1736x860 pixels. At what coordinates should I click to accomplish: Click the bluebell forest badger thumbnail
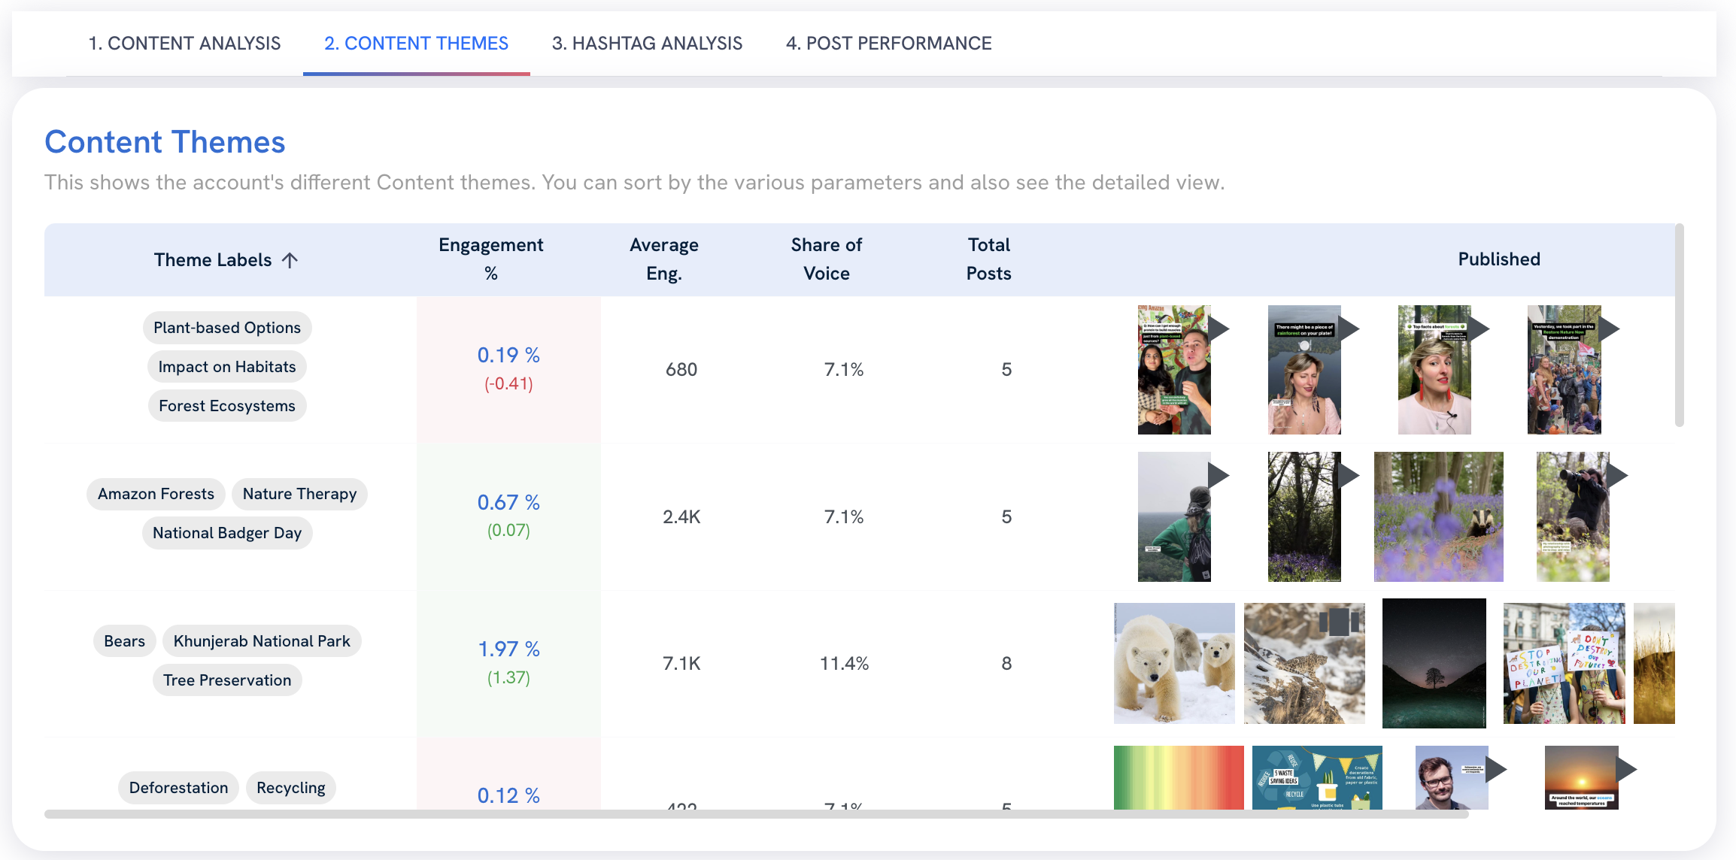coord(1438,516)
